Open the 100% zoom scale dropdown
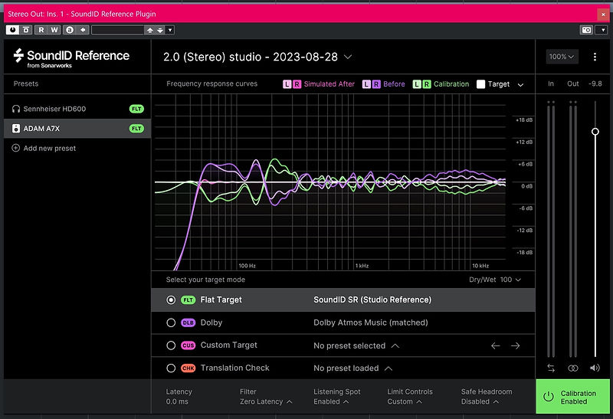Viewport: 613px width, 419px height. point(562,57)
